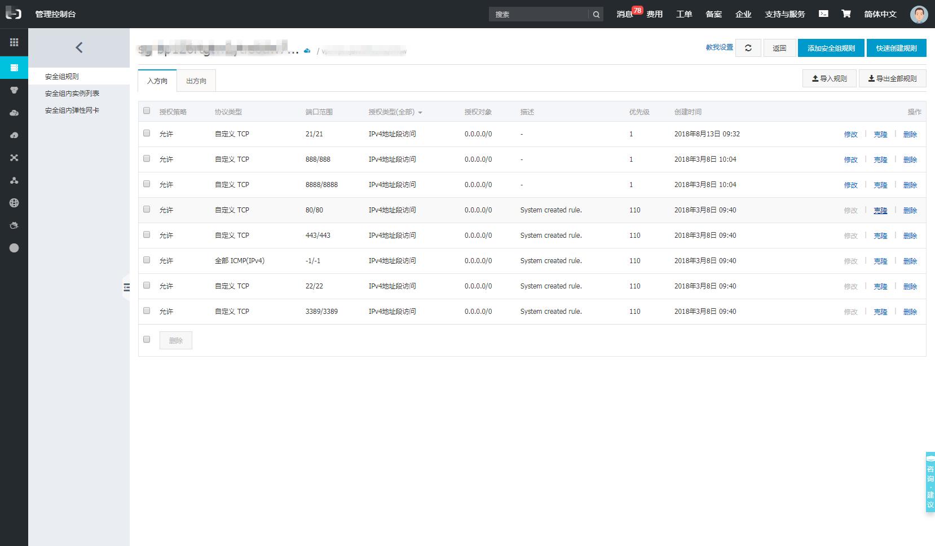The image size is (935, 546).
Task: Click the Alibaba Cloud logo
Action: click(x=14, y=14)
